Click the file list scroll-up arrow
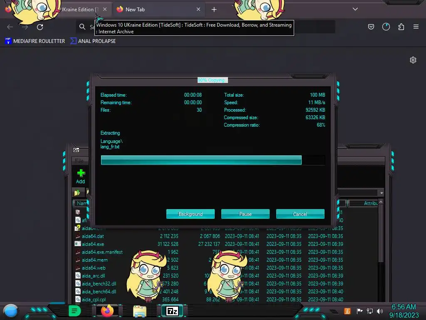The height and width of the screenshot is (320, 426). (381, 202)
